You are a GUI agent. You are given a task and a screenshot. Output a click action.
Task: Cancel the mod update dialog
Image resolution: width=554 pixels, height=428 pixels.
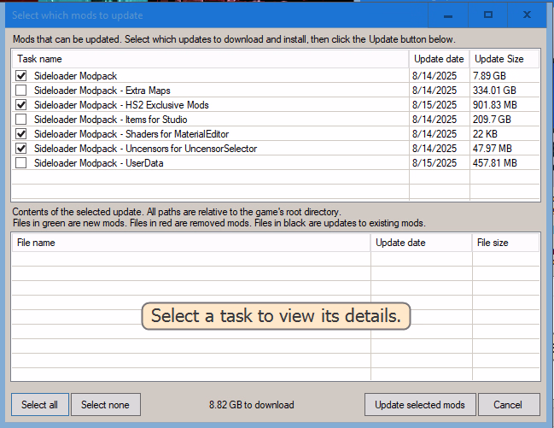[508, 404]
